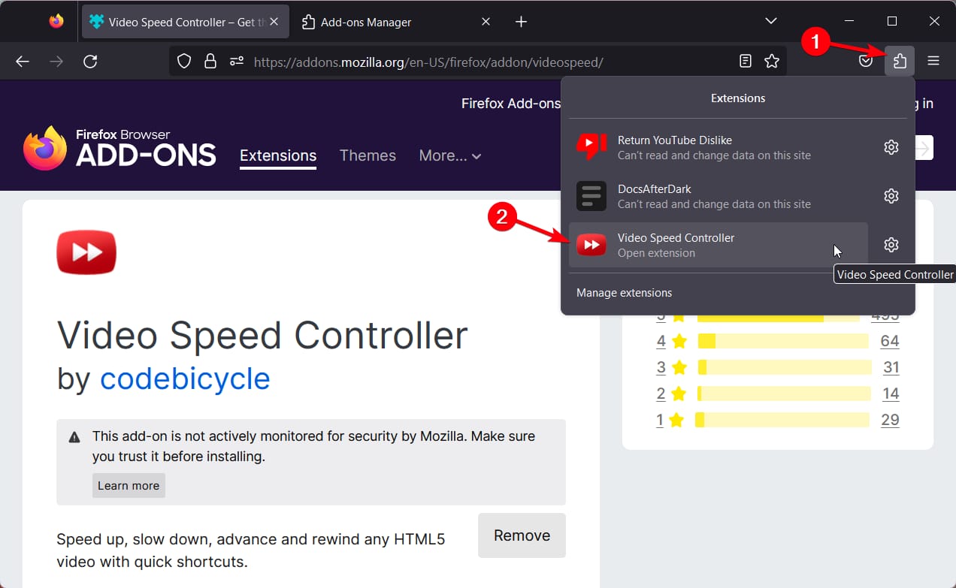Click the large Video Speed Controller add-on icon
The height and width of the screenshot is (588, 956).
point(86,252)
